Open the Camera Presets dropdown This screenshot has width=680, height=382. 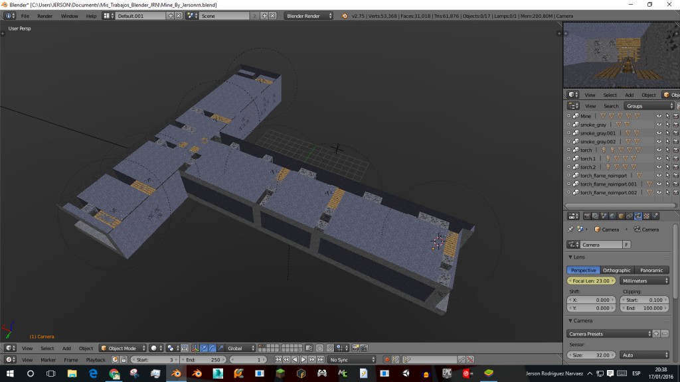[x=609, y=334]
